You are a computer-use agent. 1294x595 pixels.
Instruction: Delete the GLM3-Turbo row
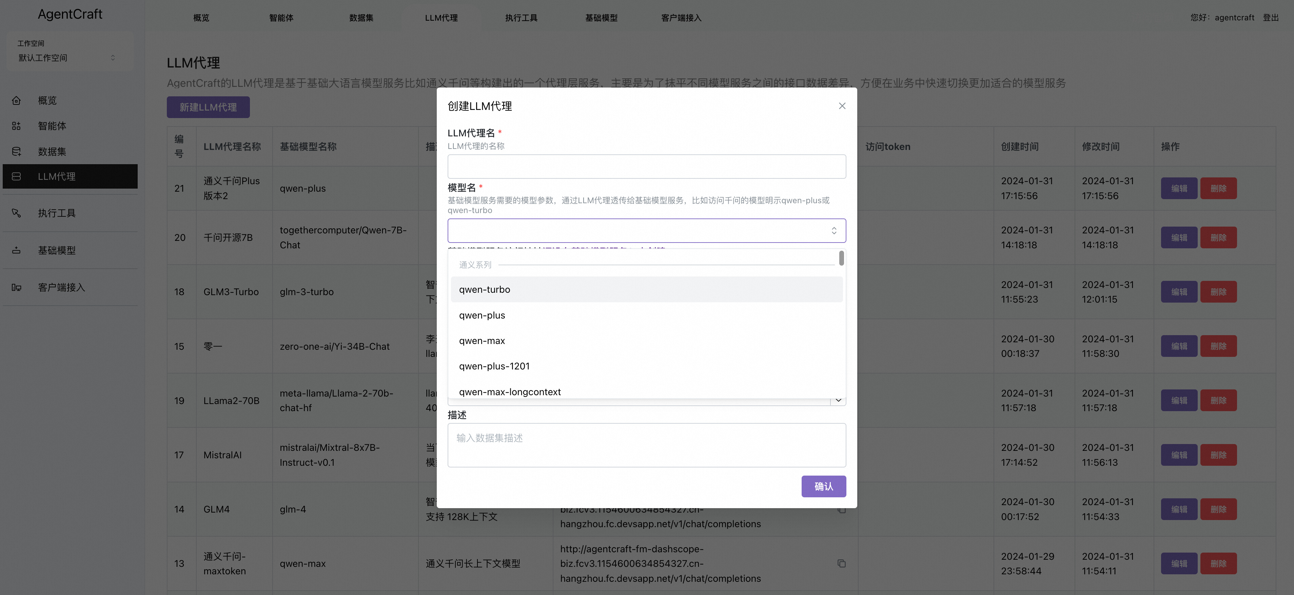pos(1218,292)
